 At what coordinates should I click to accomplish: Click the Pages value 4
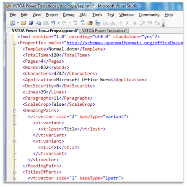[x=42, y=61]
